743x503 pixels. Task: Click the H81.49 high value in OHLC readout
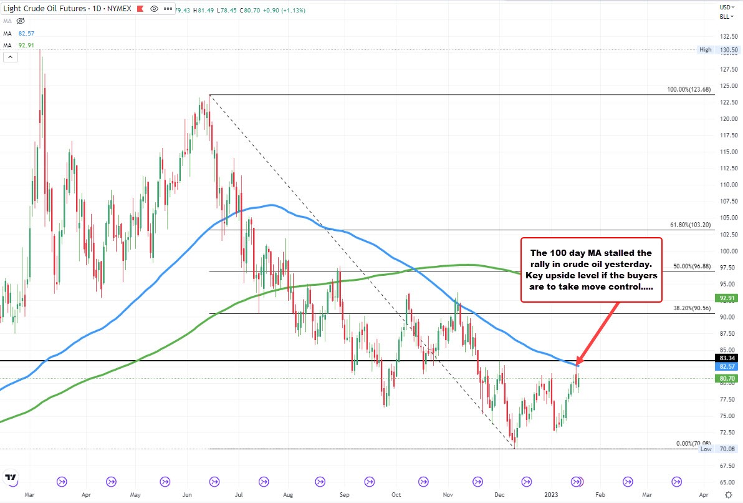point(204,10)
